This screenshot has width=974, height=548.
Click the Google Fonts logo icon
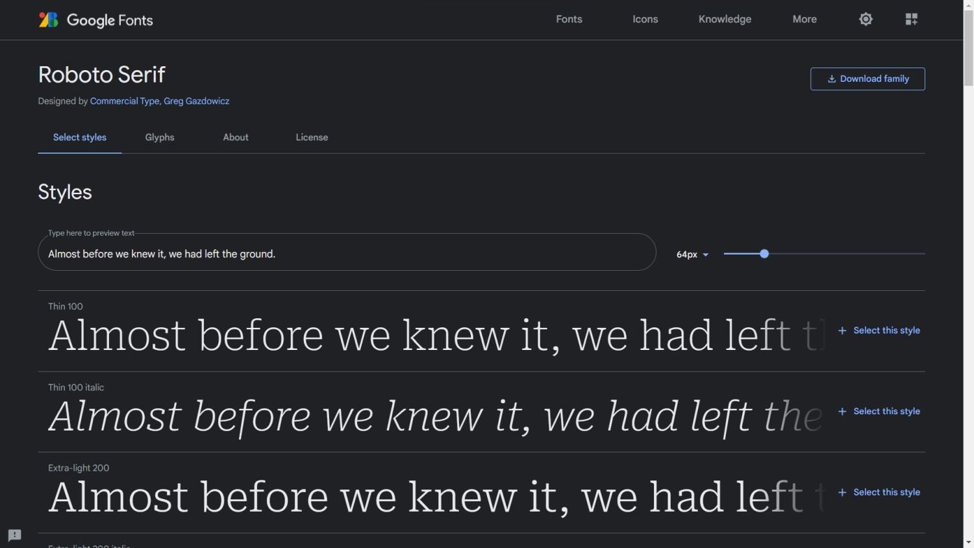pyautogui.click(x=49, y=19)
